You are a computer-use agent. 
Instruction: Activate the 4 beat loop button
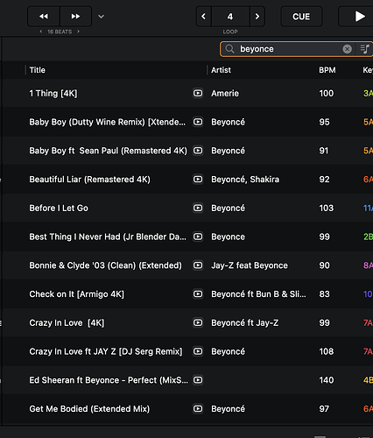230,17
